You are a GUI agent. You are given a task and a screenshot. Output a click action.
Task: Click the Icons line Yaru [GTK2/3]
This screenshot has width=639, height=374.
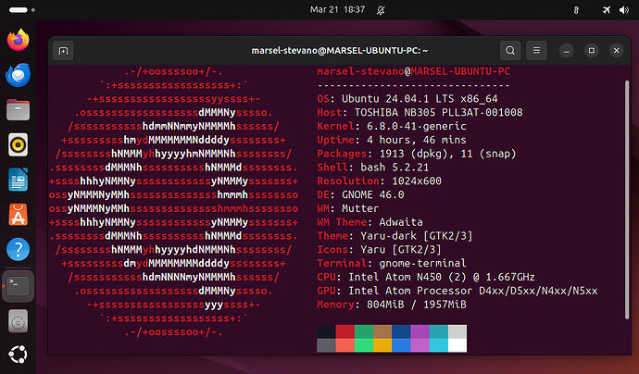[379, 249]
